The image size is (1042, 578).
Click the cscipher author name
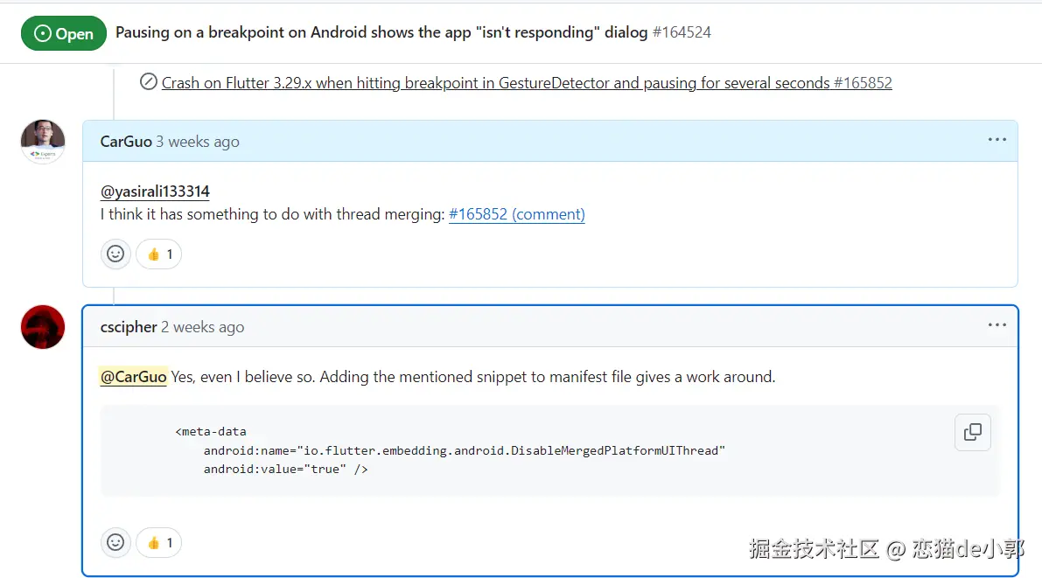(129, 327)
